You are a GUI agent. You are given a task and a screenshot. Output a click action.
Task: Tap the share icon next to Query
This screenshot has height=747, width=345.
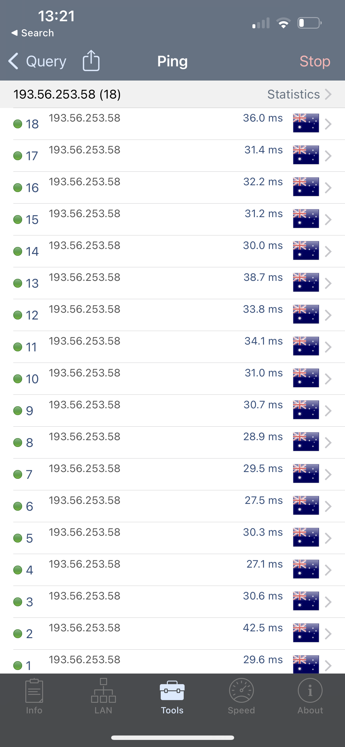click(91, 61)
